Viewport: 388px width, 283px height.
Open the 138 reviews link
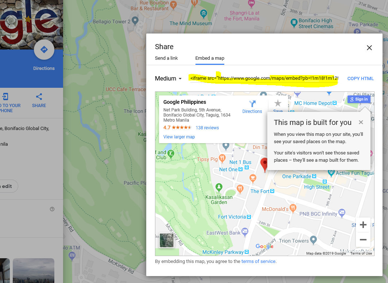(207, 128)
